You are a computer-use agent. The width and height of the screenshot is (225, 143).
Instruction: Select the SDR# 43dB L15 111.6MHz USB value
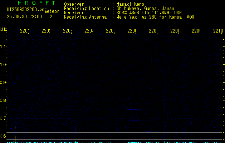[x=149, y=13]
